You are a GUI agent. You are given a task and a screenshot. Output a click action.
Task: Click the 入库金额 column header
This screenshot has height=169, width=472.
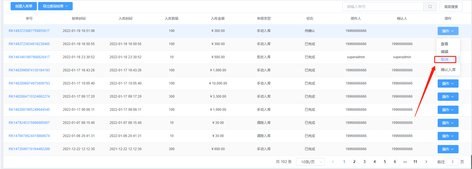[218, 19]
